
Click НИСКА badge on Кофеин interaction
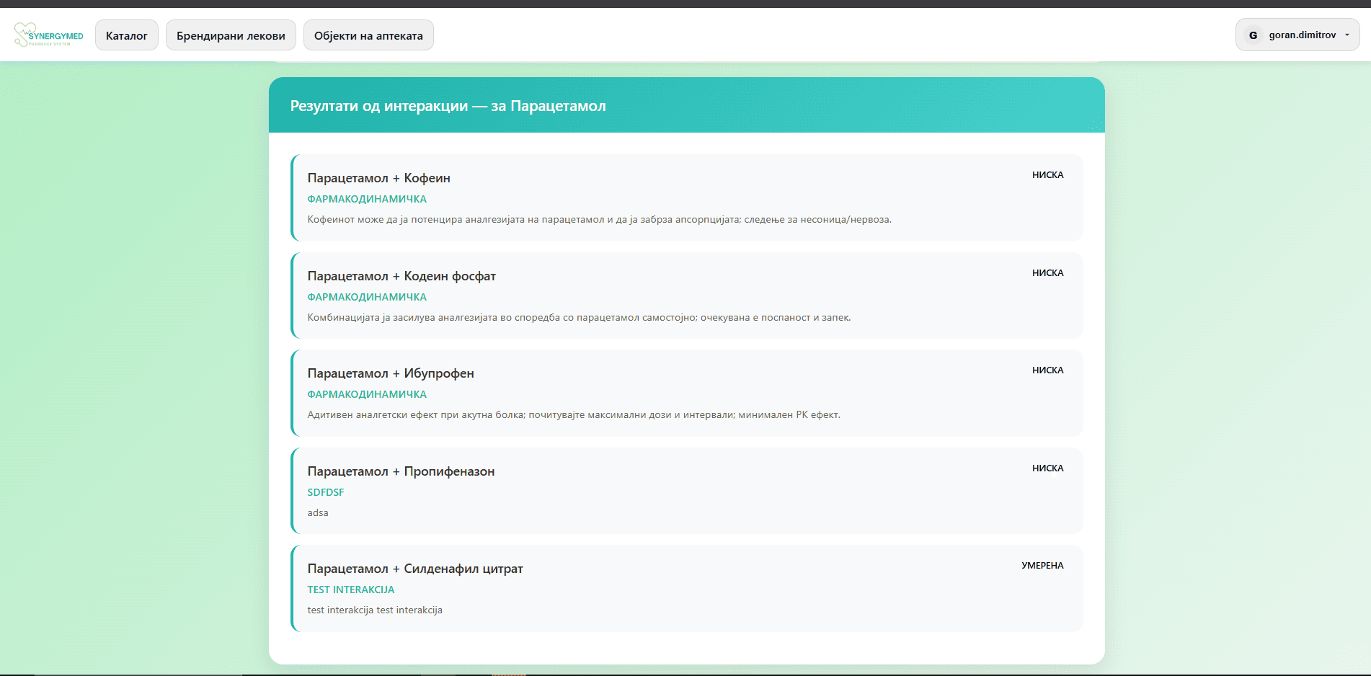click(x=1047, y=175)
